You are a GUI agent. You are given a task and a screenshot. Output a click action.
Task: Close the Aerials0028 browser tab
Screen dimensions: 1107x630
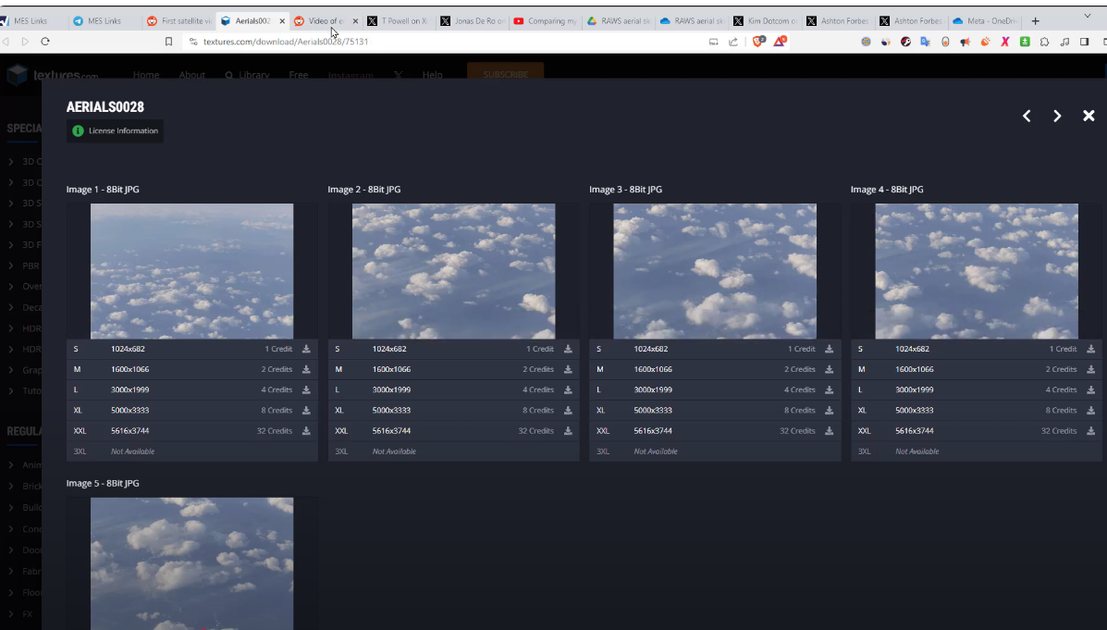pyautogui.click(x=282, y=21)
